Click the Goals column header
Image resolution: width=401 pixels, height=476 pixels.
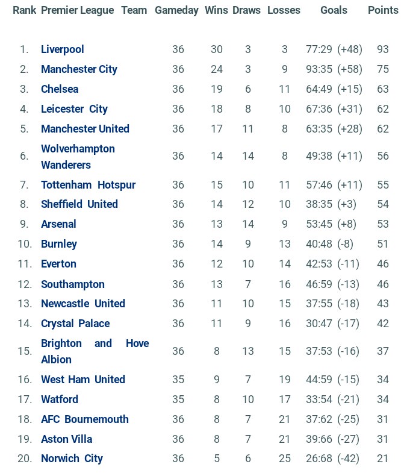pos(334,10)
